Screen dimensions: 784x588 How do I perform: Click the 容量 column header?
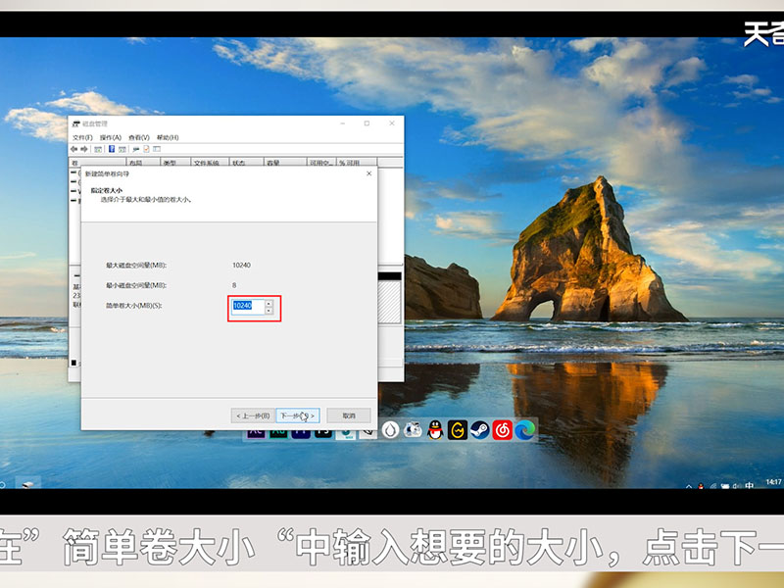285,163
